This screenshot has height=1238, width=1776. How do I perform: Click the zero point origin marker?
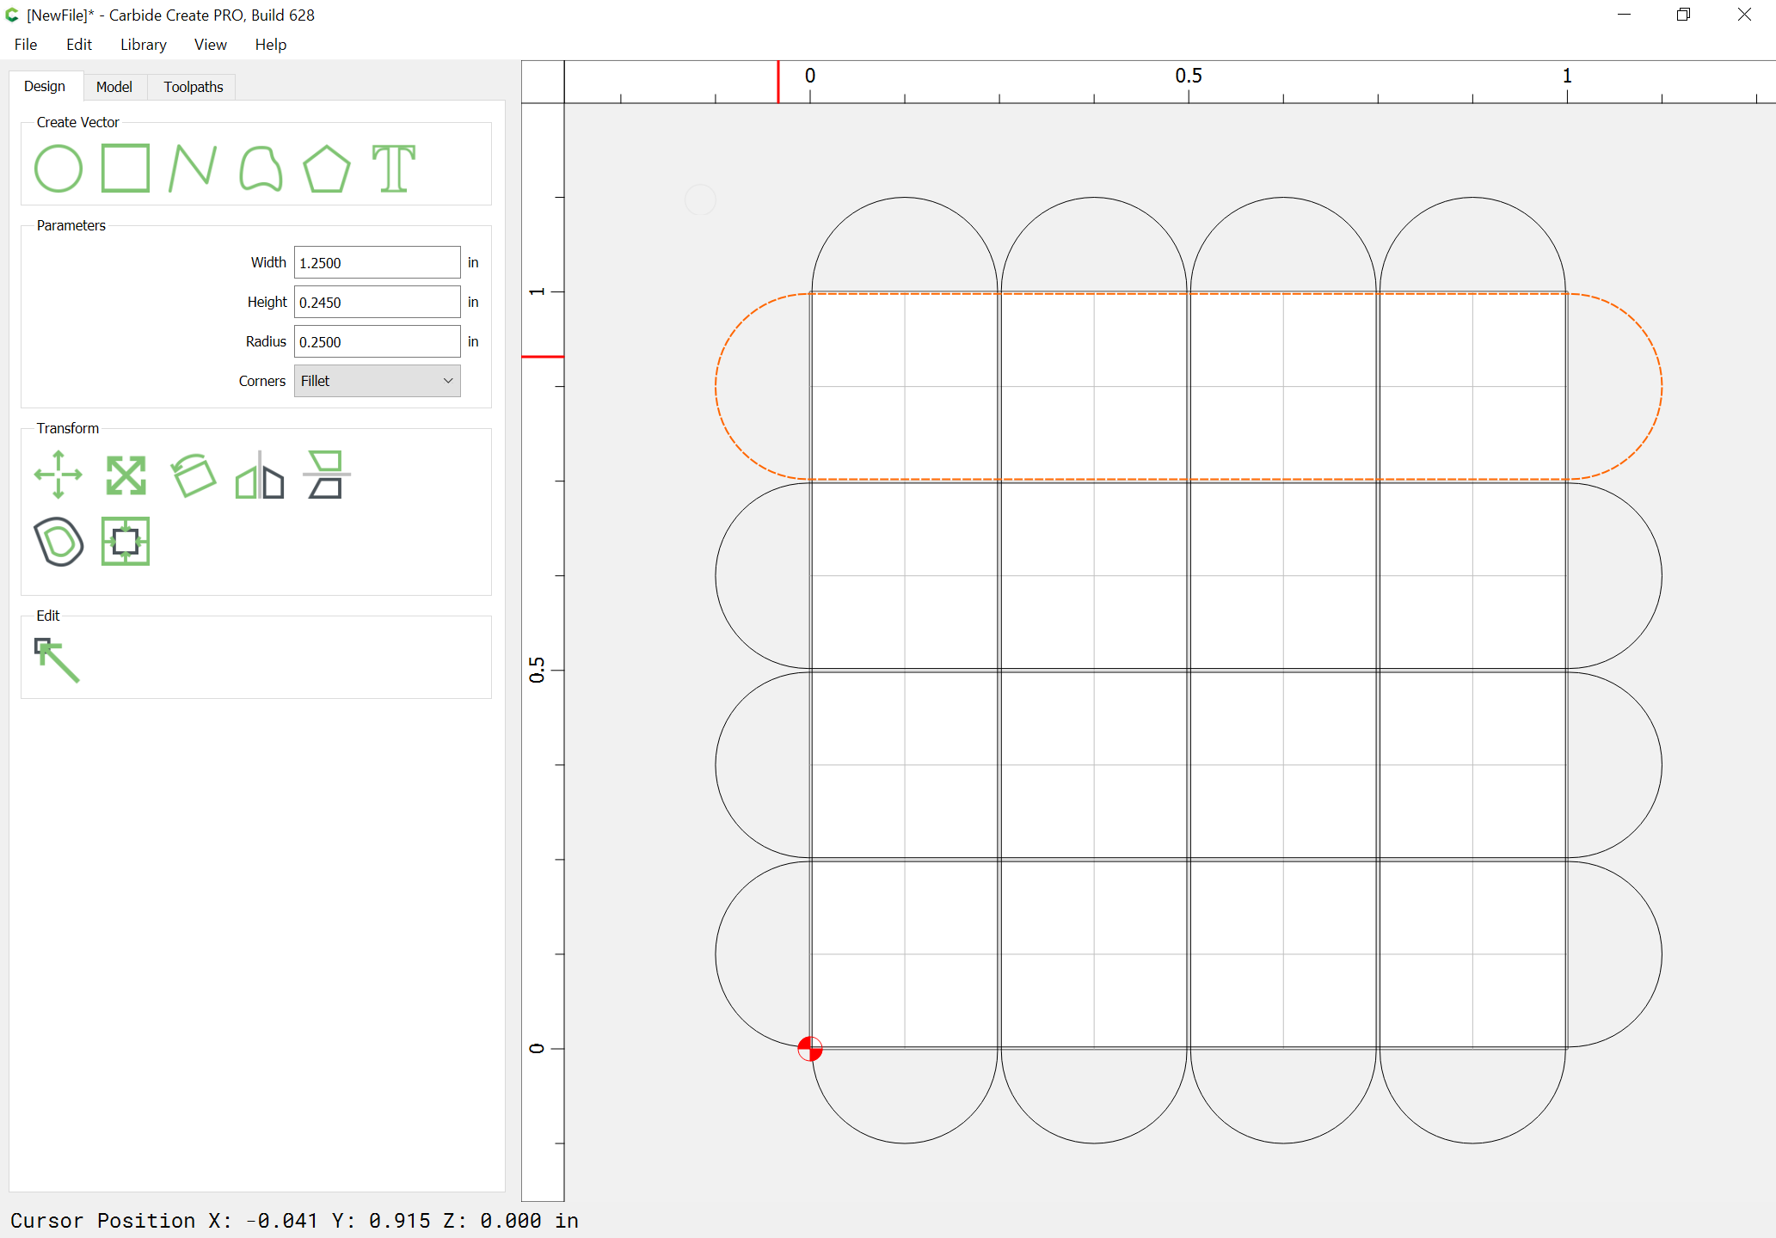[810, 1049]
